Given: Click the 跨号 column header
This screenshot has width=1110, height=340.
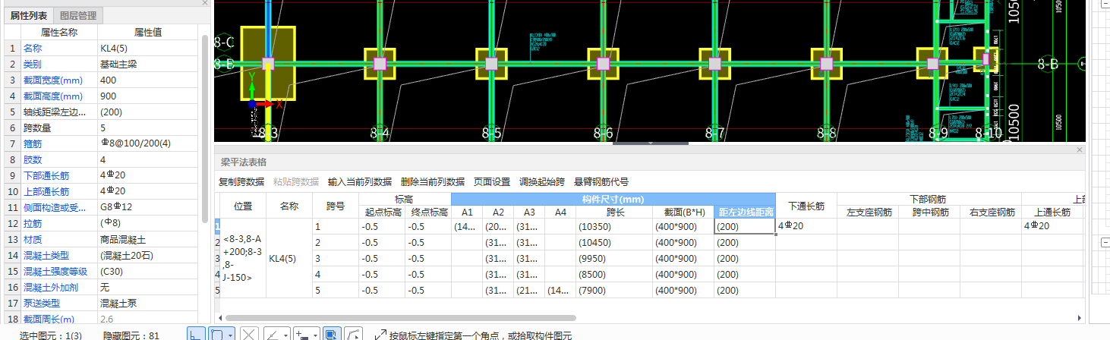Looking at the screenshot, I should click(335, 206).
